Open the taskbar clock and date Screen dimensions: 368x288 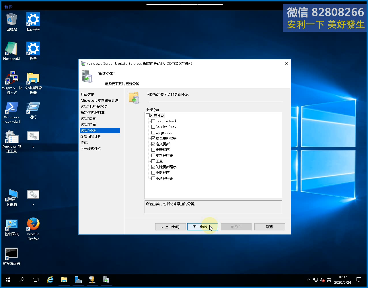pos(342,280)
